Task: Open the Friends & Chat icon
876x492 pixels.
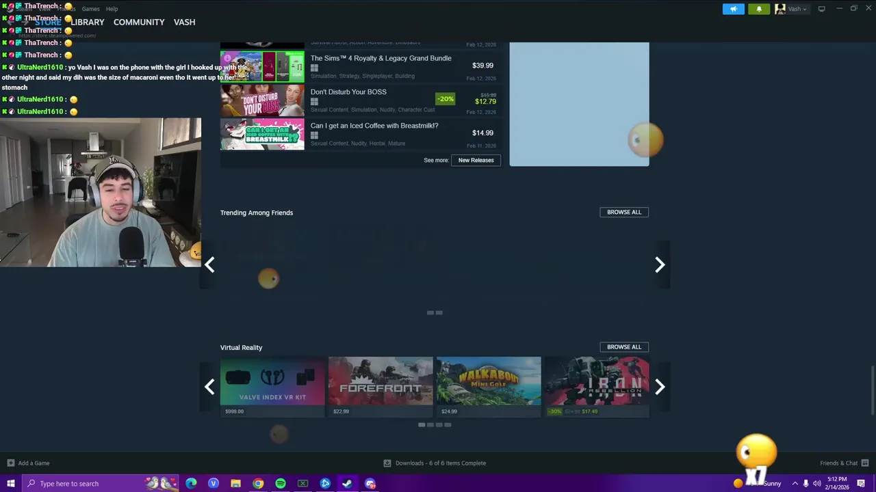Action: (x=864, y=463)
